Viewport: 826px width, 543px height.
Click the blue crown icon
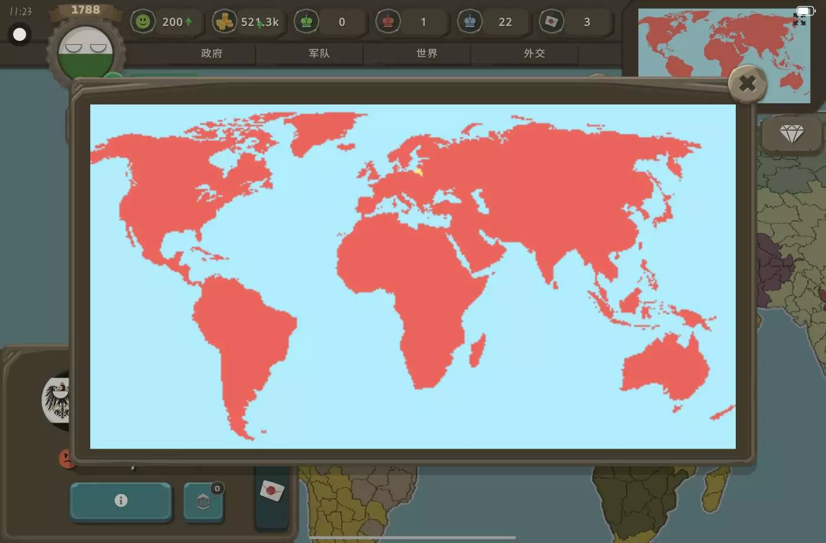click(x=470, y=22)
